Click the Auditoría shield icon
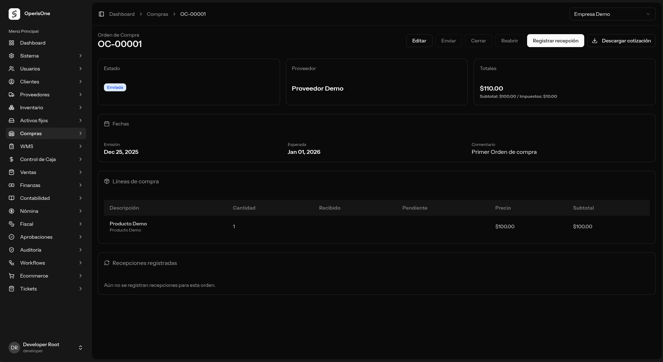The width and height of the screenshot is (663, 362). point(12,250)
